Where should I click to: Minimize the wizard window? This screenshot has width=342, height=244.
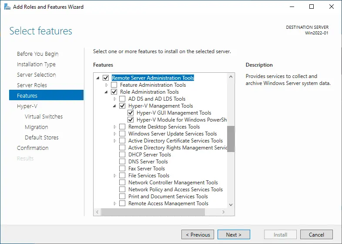(x=292, y=7)
